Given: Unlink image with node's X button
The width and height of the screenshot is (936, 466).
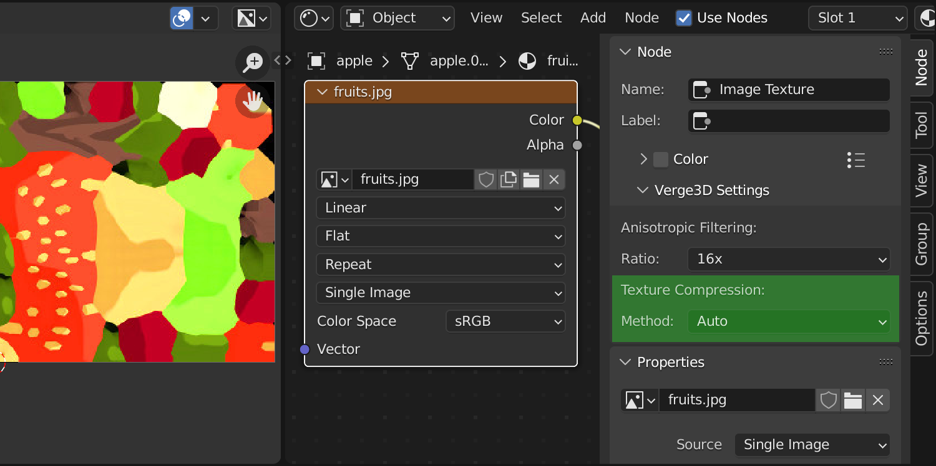Looking at the screenshot, I should tap(553, 179).
